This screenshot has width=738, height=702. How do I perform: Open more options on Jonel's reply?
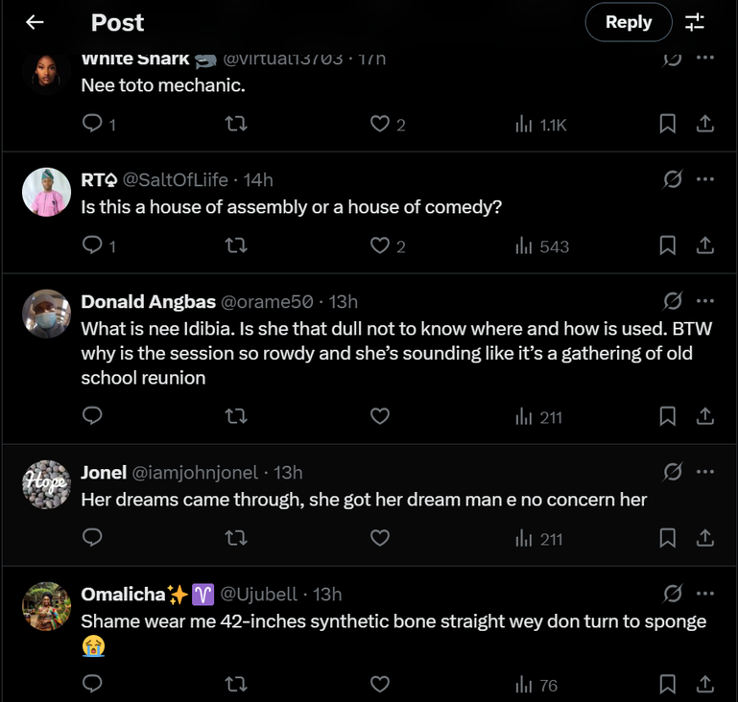tap(705, 472)
